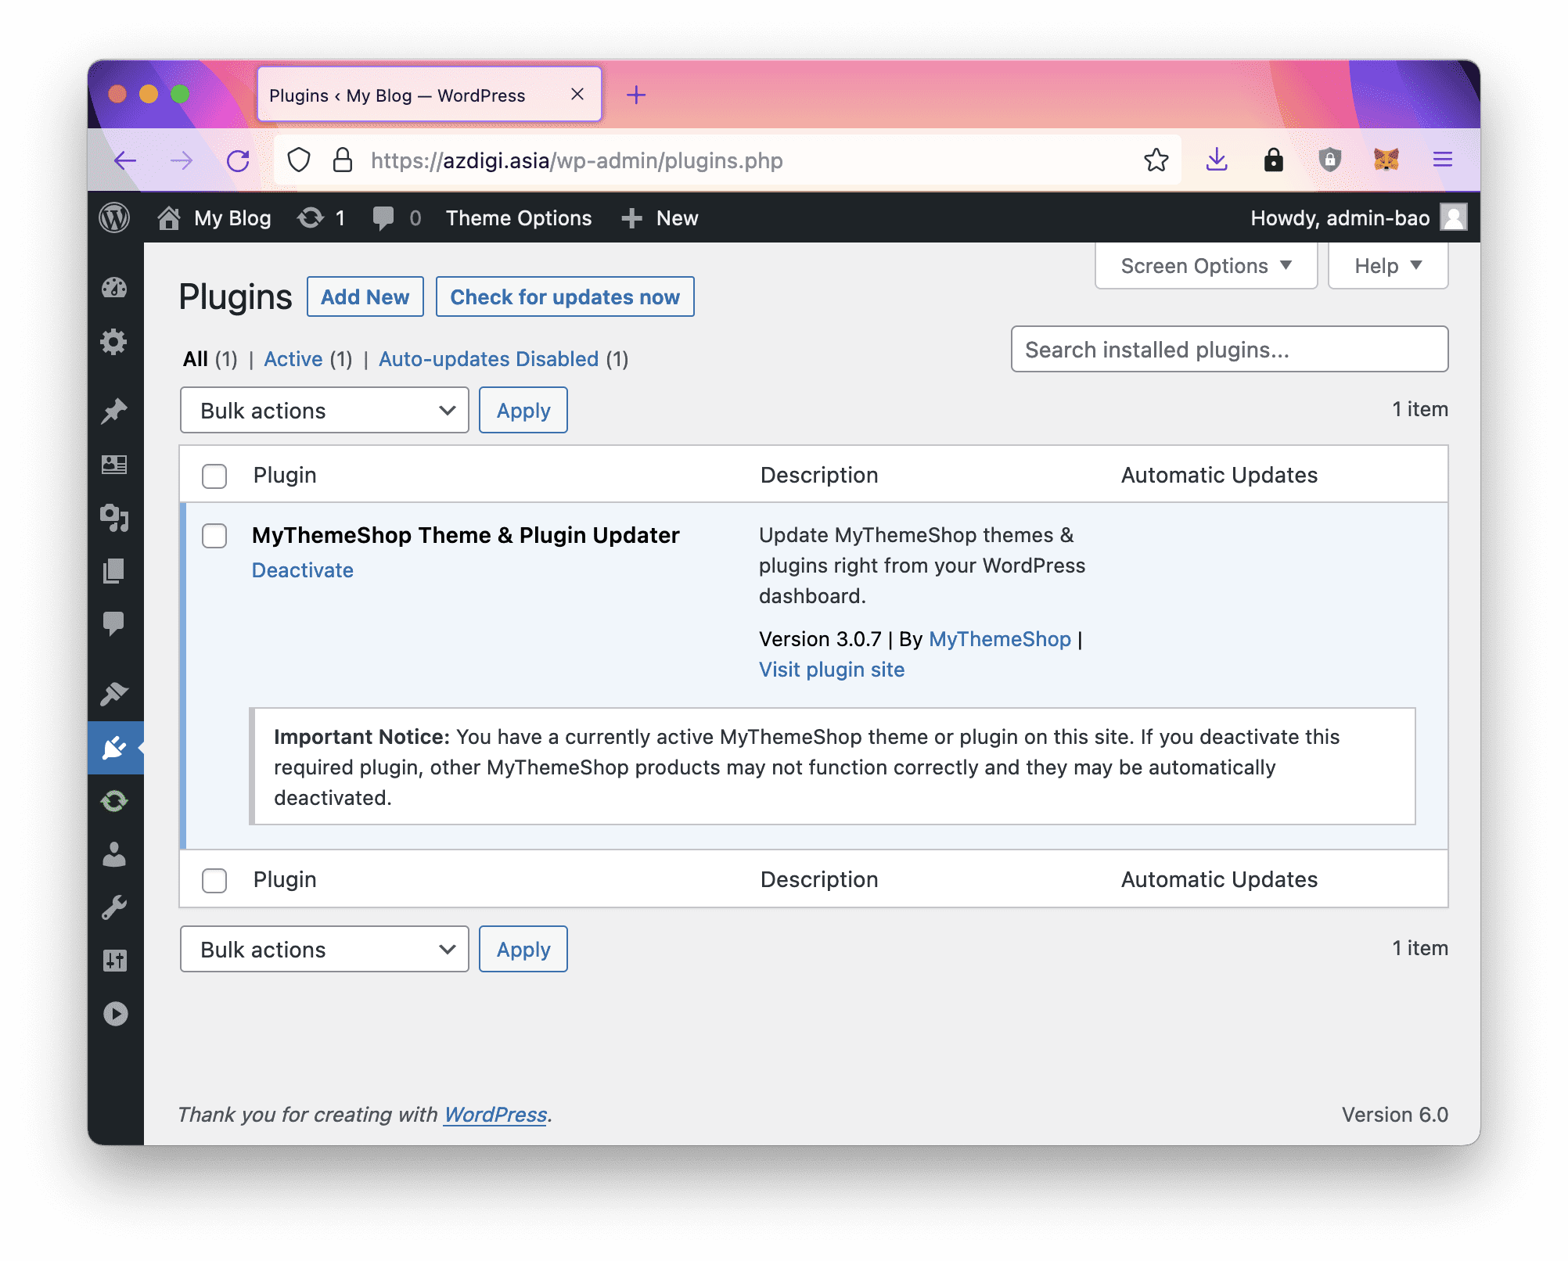Open Comments via the speech bubble icon
The image size is (1568, 1261).
click(116, 623)
